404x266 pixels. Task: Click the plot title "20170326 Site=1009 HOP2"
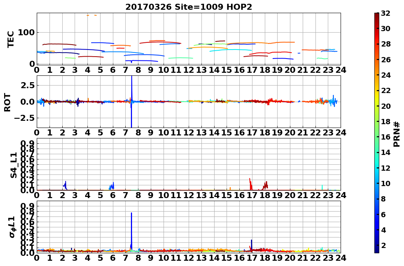point(189,7)
